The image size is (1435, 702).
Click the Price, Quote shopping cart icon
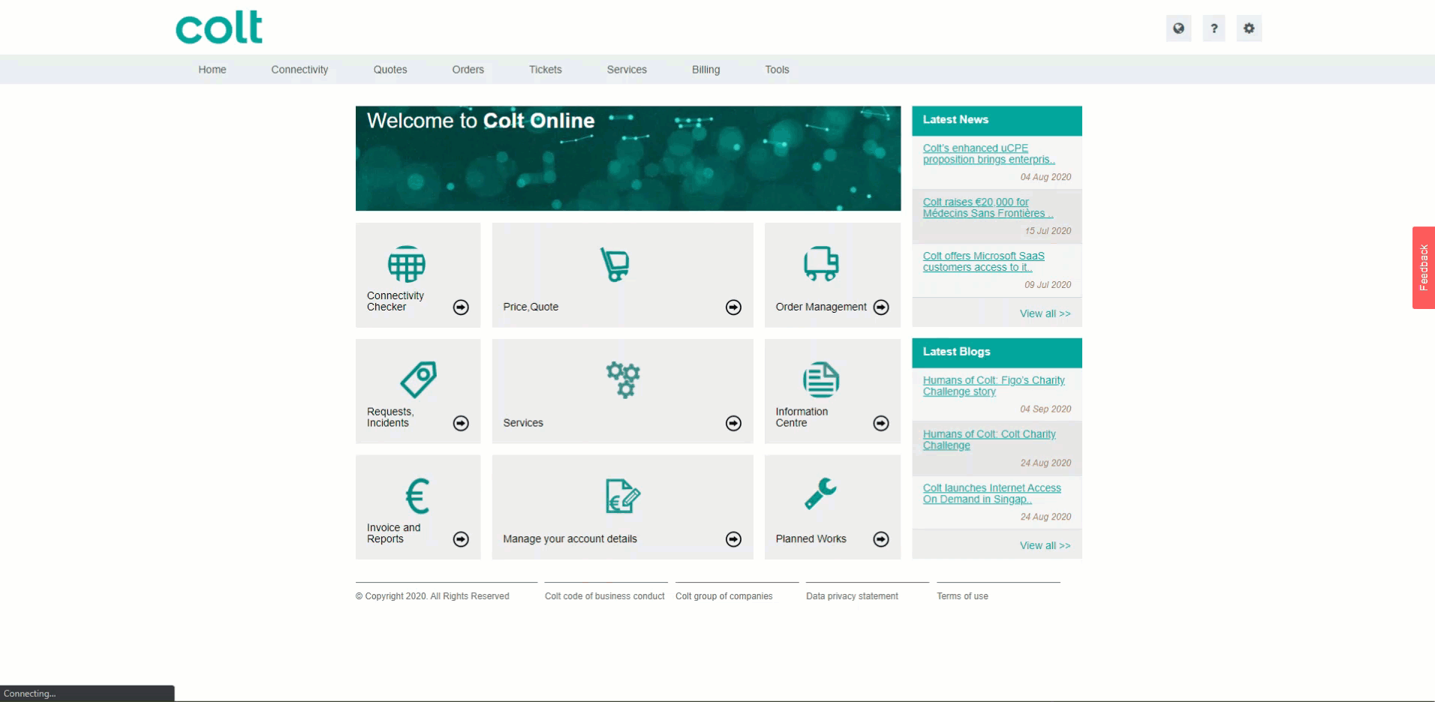615,264
